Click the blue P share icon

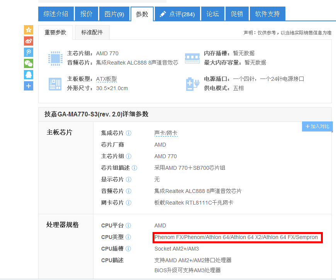pyautogui.click(x=29, y=52)
